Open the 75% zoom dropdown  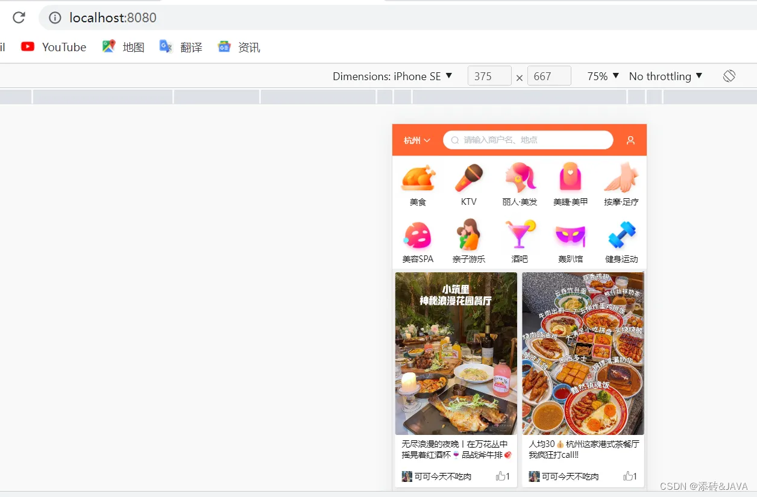click(603, 77)
